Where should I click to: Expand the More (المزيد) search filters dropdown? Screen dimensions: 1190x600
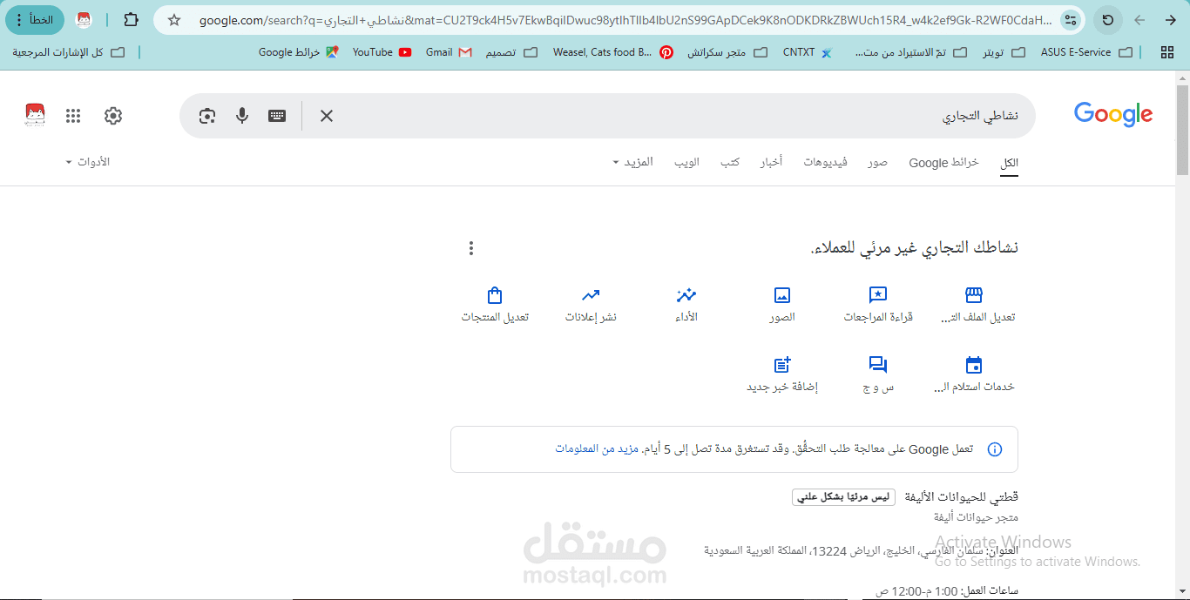pos(632,162)
